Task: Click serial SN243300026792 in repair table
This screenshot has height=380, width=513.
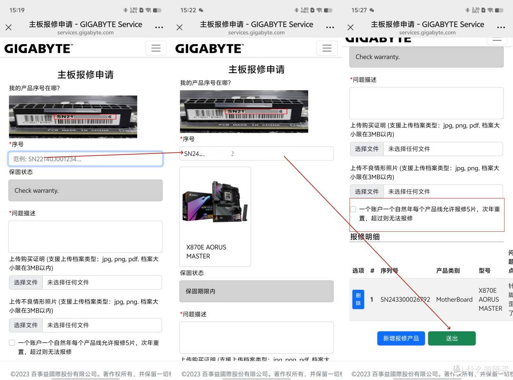Action: click(405, 299)
